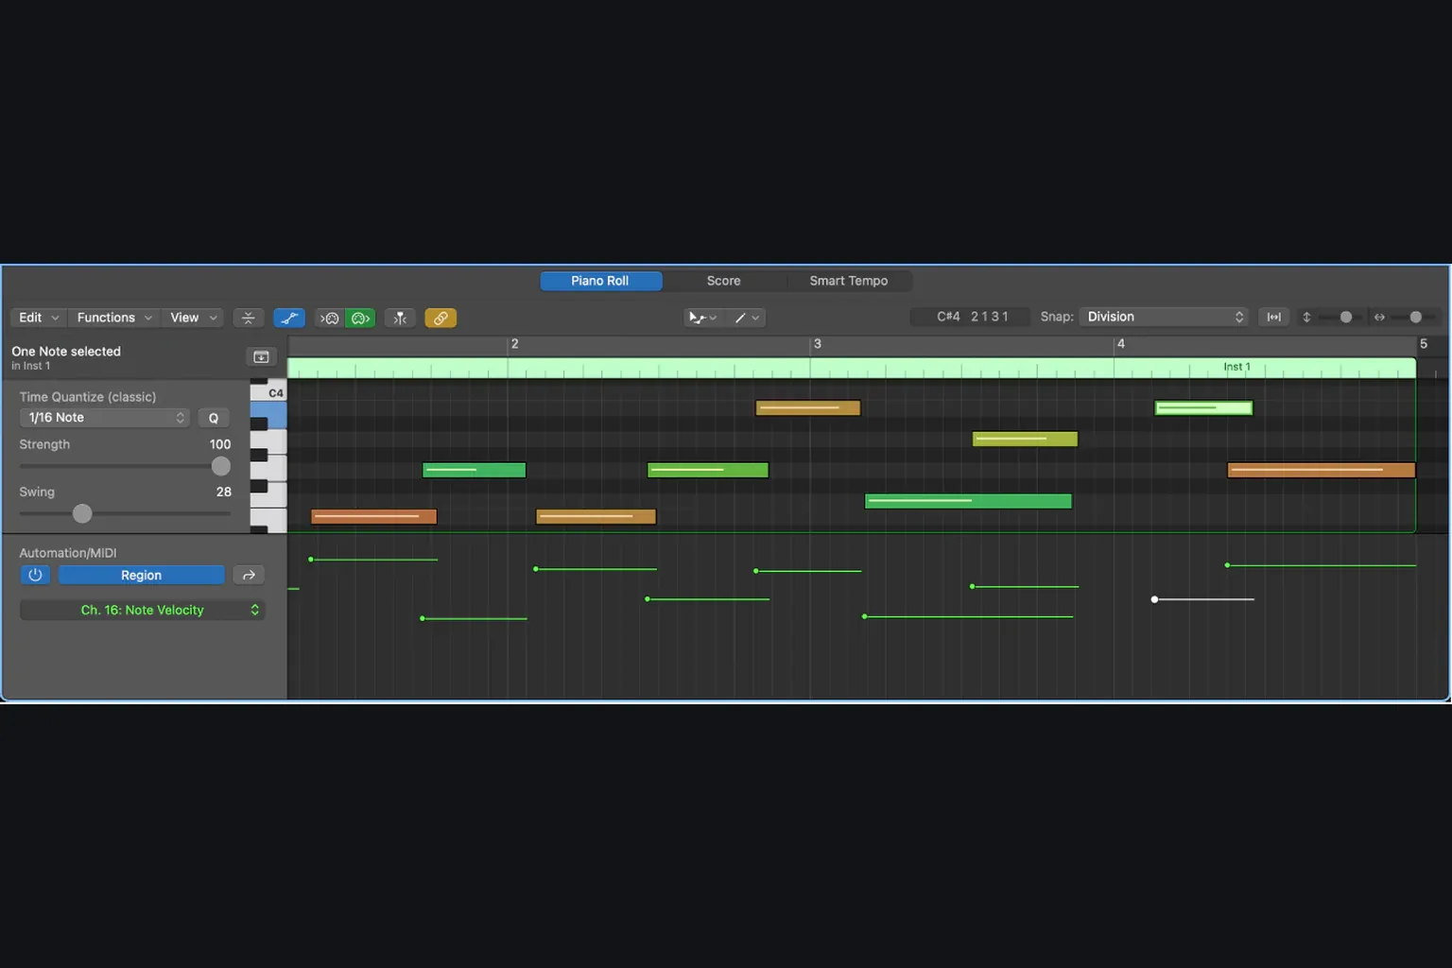Switch to the Piano Roll tab
The image size is (1452, 968).
pos(600,281)
